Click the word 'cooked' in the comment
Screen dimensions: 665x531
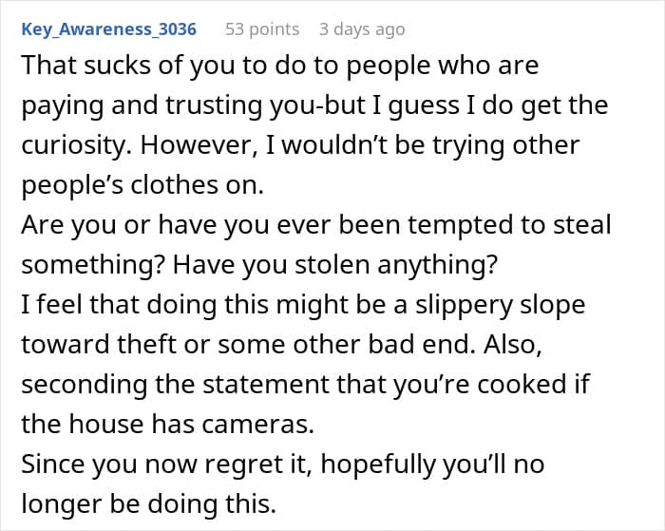coord(522,384)
